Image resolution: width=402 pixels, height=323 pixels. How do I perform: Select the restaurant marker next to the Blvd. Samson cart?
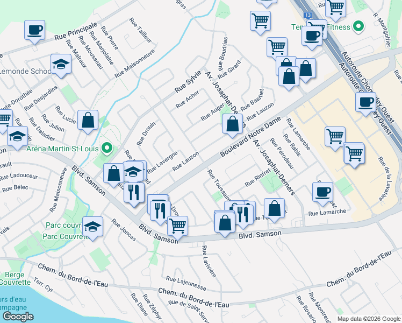(x=160, y=211)
